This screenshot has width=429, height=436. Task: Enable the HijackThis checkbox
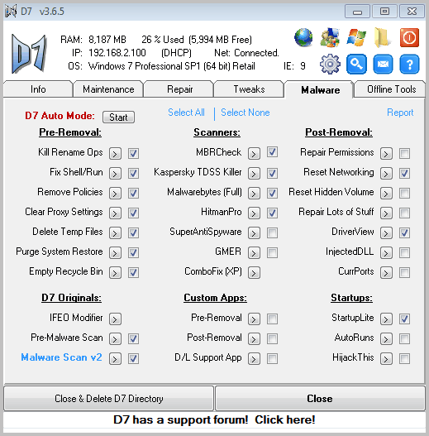[404, 358]
